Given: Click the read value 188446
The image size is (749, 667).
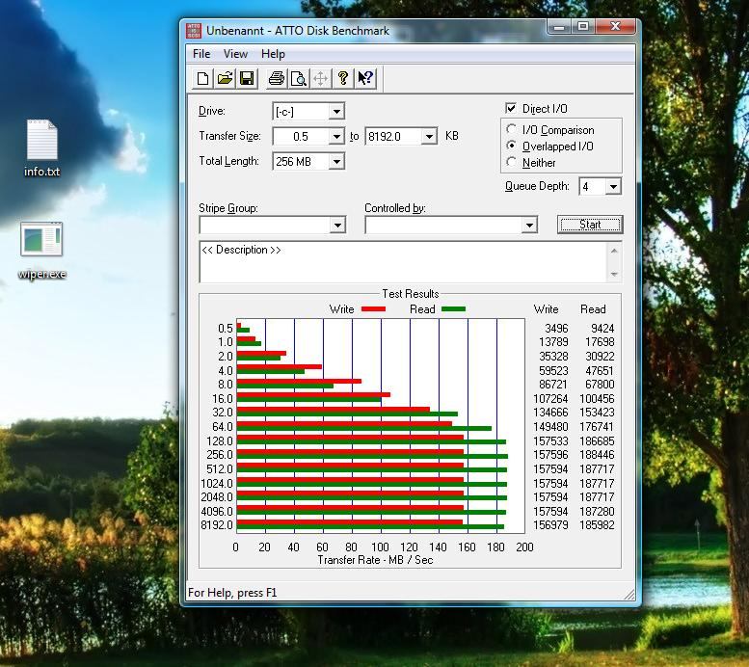Looking at the screenshot, I should point(597,455).
